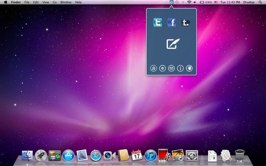Open Finder from the Dock
This screenshot has width=266, height=166.
(27, 155)
